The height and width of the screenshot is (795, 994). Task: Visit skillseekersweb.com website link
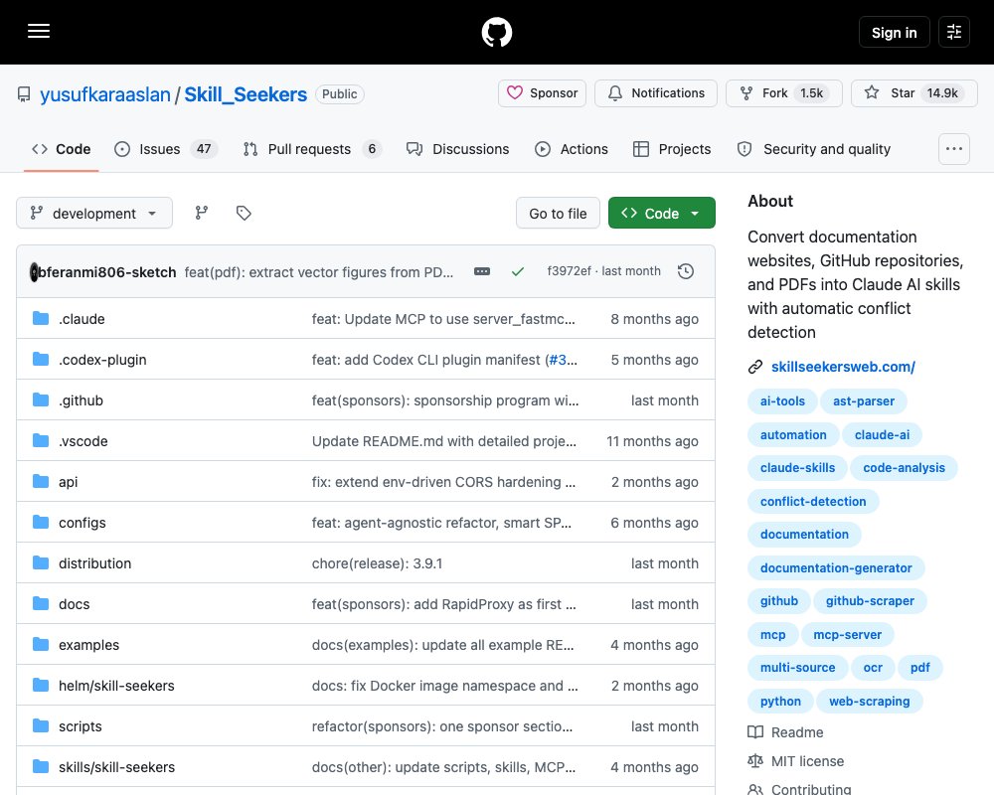point(843,367)
